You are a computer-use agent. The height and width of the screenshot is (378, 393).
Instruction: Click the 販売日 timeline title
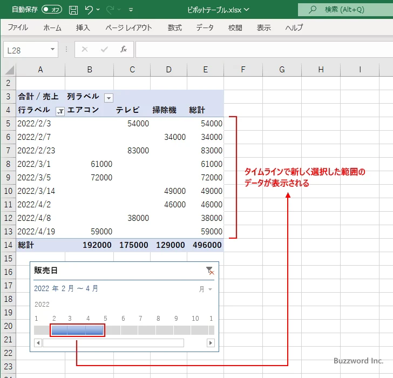45,270
